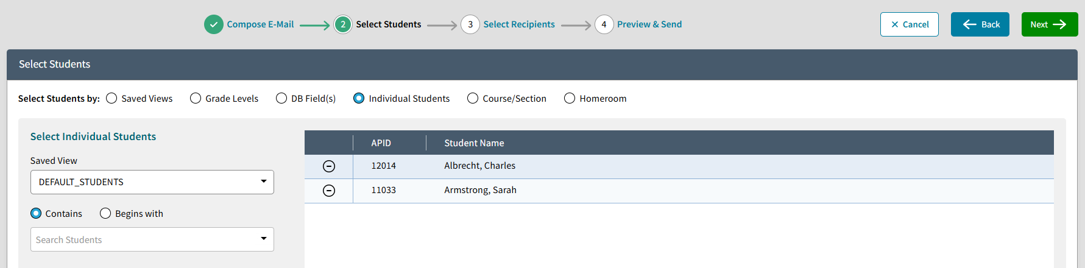Choose the DB Field(s) radio option
The height and width of the screenshot is (268, 1085).
point(281,98)
